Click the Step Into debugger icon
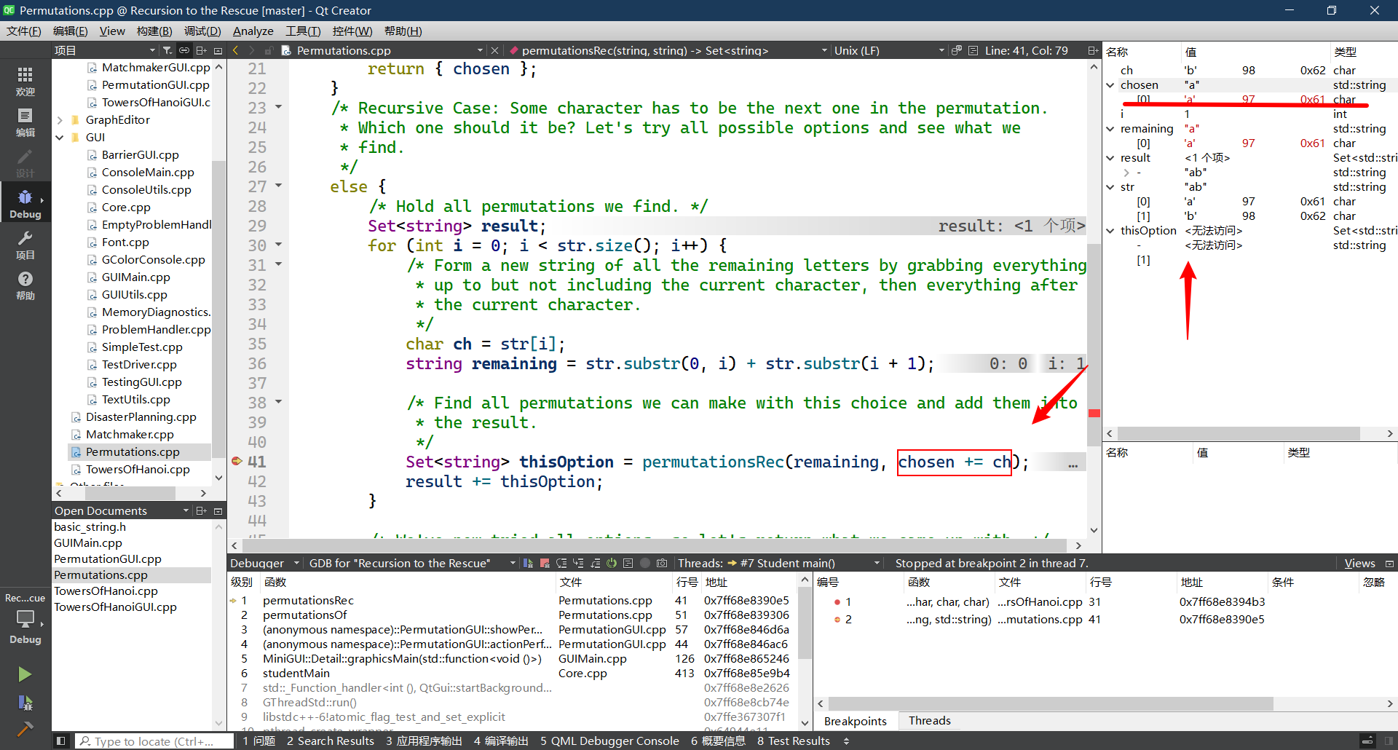Viewport: 1398px width, 750px height. (578, 563)
